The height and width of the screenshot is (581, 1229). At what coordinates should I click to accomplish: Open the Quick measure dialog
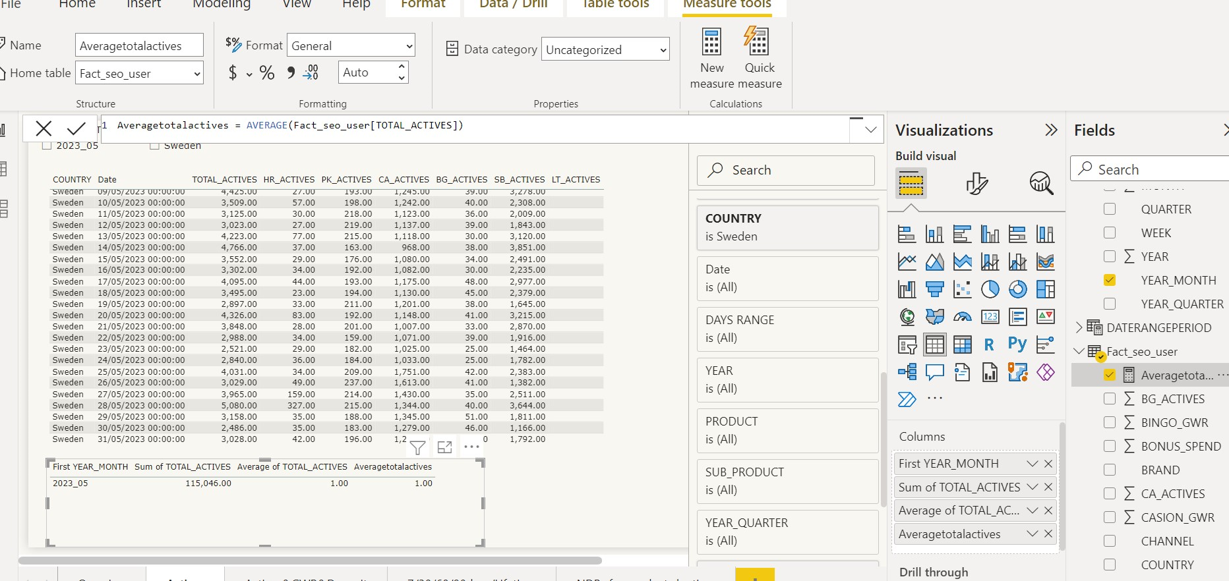click(x=759, y=59)
